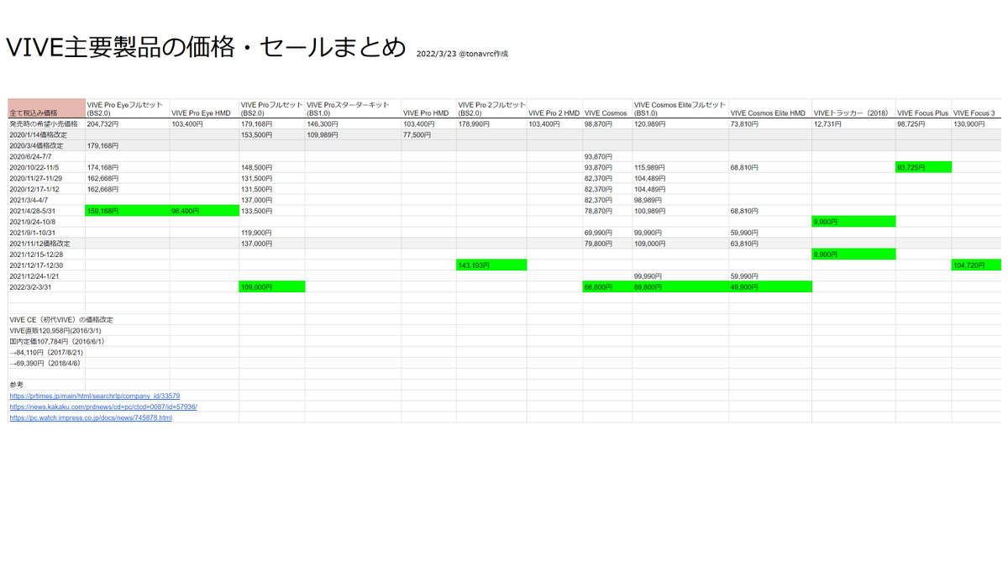Select the 73,810円 cell
The height and width of the screenshot is (567, 1008).
[x=770, y=123]
